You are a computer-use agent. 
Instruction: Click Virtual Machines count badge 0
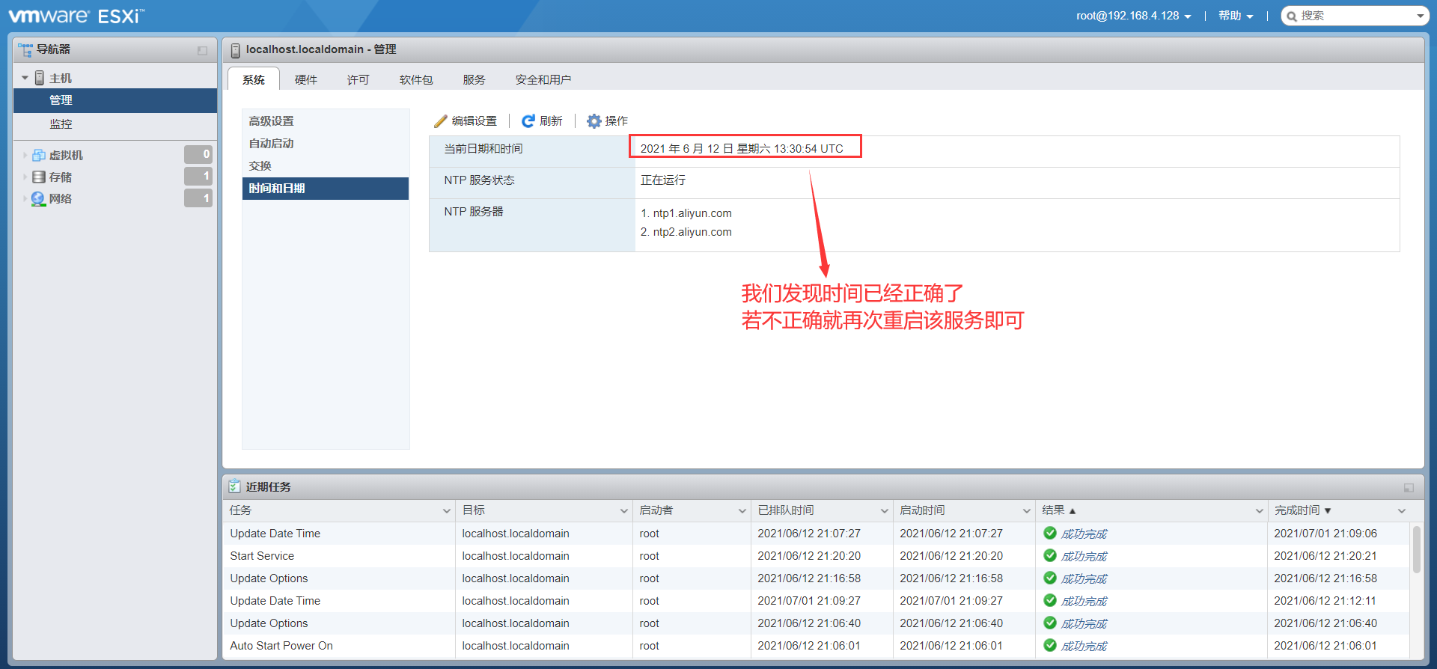coord(198,154)
